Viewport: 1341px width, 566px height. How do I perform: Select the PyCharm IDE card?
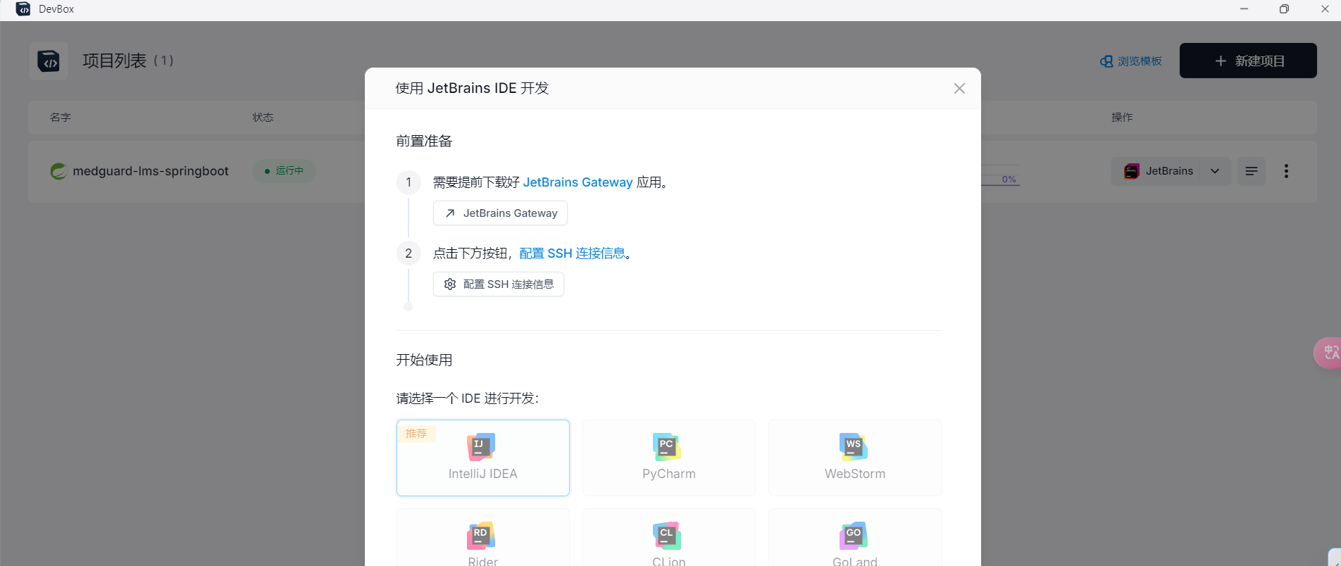pyautogui.click(x=669, y=458)
